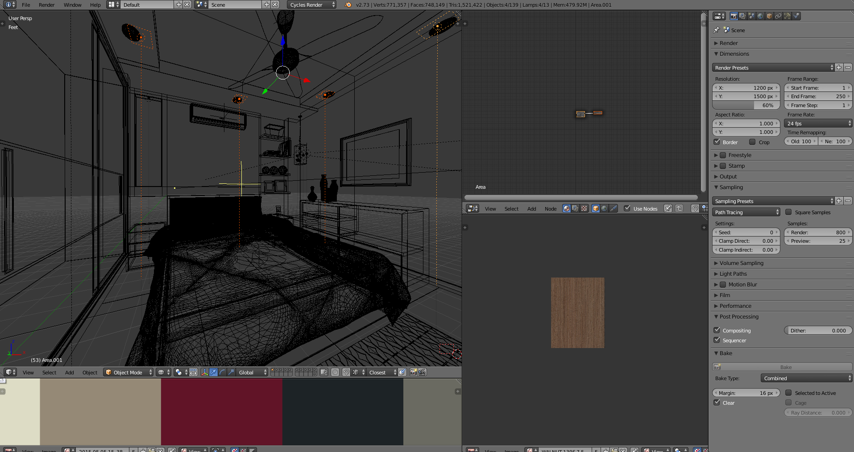Select the scale manipulator icon
Image resolution: width=854 pixels, height=452 pixels.
click(x=232, y=372)
